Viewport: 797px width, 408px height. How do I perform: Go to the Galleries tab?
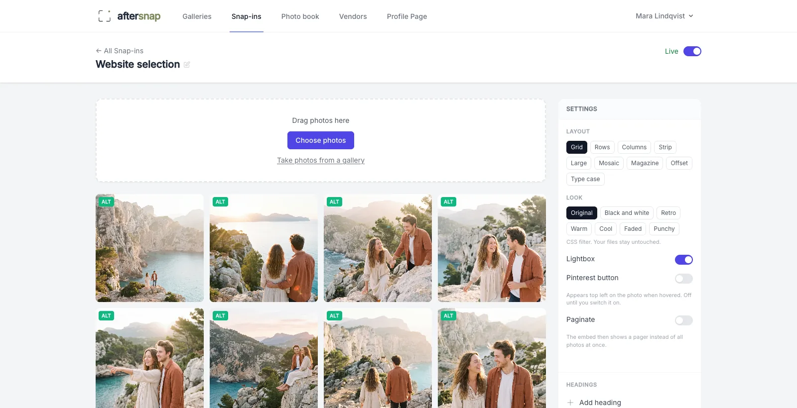coord(197,16)
